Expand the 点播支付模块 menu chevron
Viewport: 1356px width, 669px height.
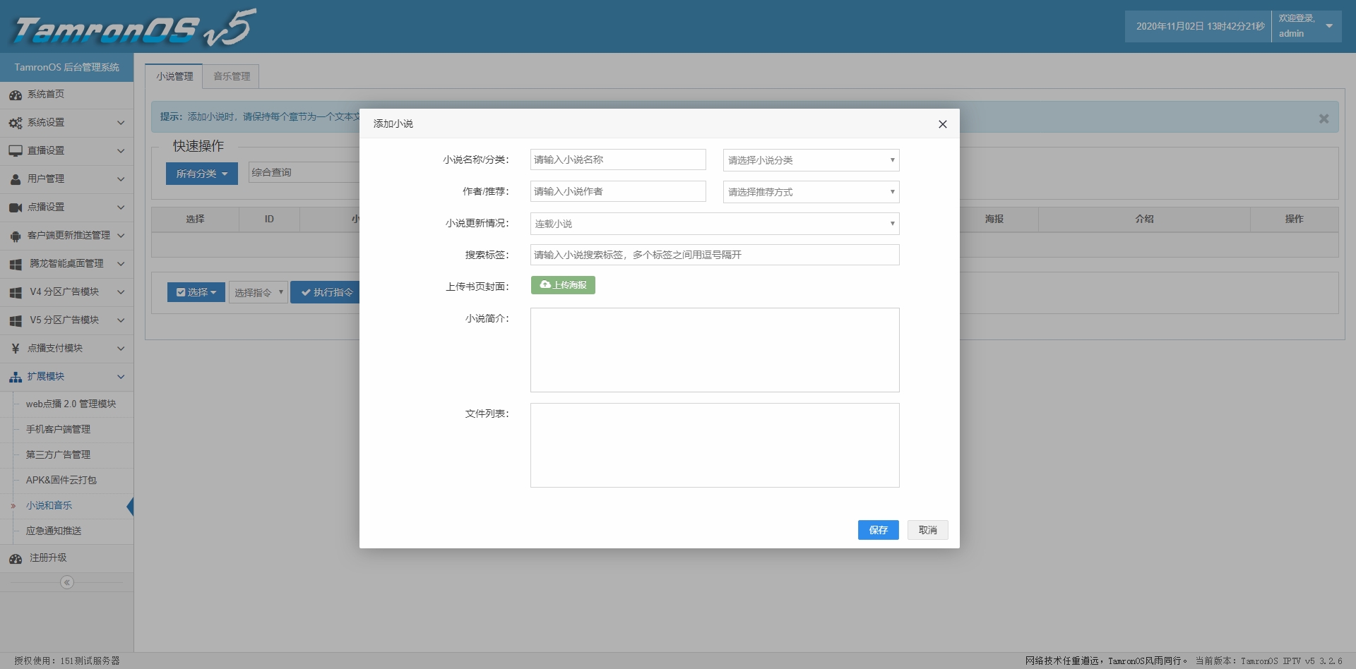[121, 349]
